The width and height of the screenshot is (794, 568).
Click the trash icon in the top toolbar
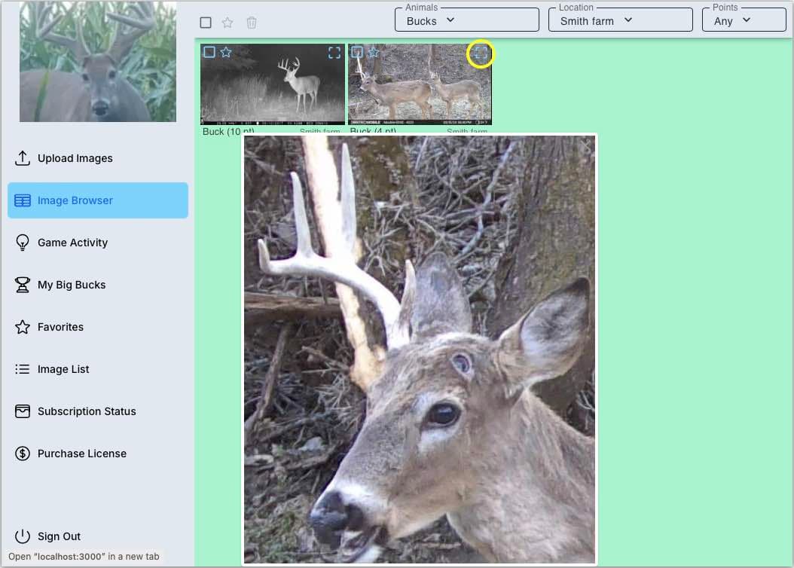tap(252, 23)
